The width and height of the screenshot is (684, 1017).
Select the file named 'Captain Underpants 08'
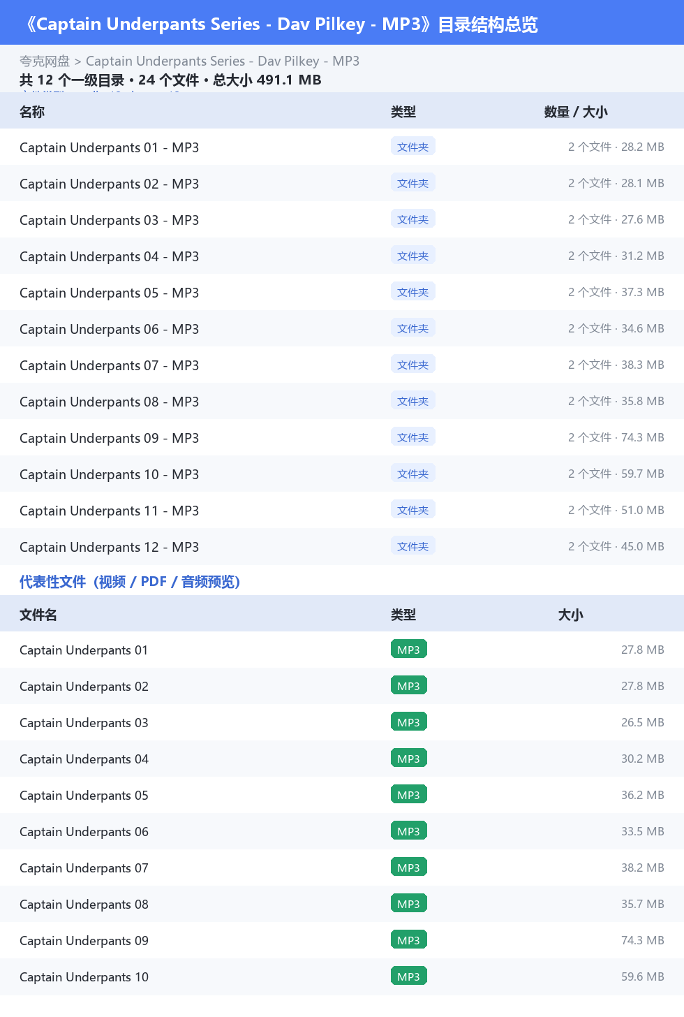(x=84, y=905)
